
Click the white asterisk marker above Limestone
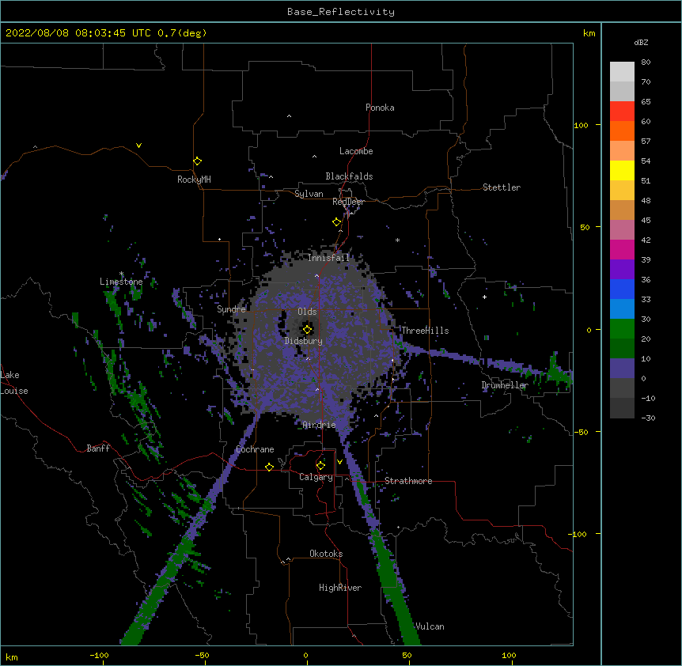[x=121, y=274]
